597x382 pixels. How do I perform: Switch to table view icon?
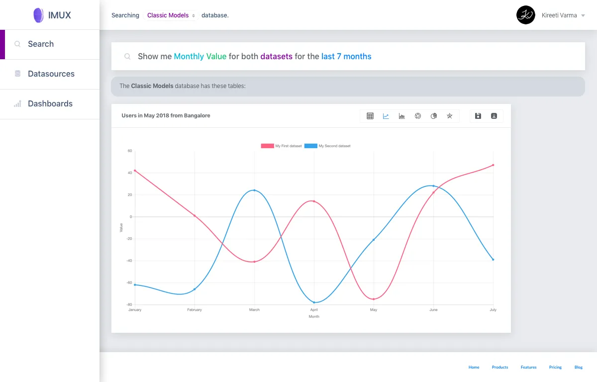(370, 116)
